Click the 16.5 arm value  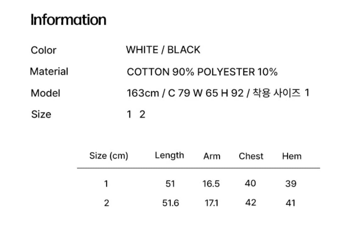pyautogui.click(x=211, y=184)
